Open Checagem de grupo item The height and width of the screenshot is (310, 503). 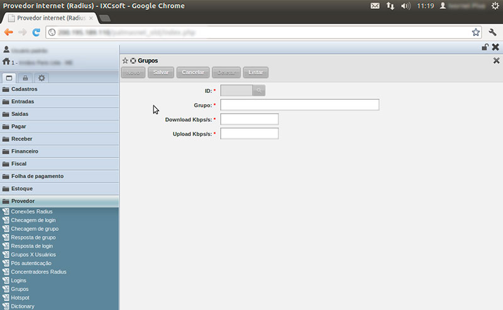pos(35,228)
